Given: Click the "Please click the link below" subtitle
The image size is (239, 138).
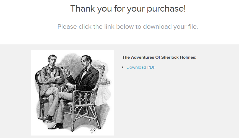Looking at the screenshot, I should pyautogui.click(x=128, y=27).
